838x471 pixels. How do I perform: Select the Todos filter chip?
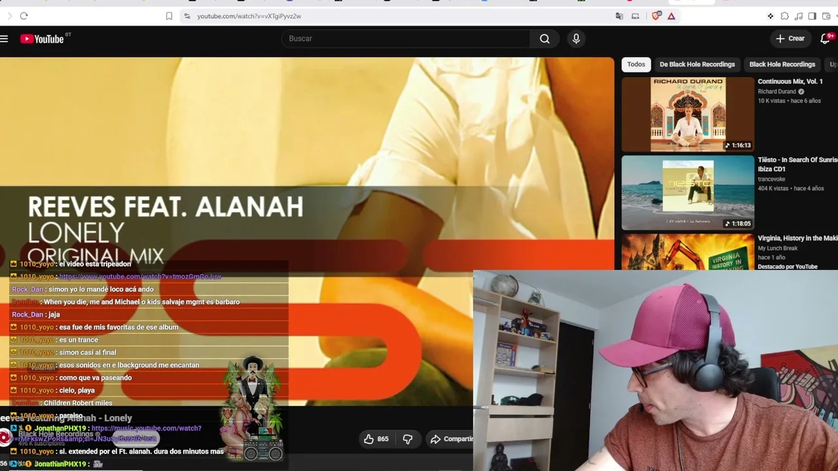636,64
